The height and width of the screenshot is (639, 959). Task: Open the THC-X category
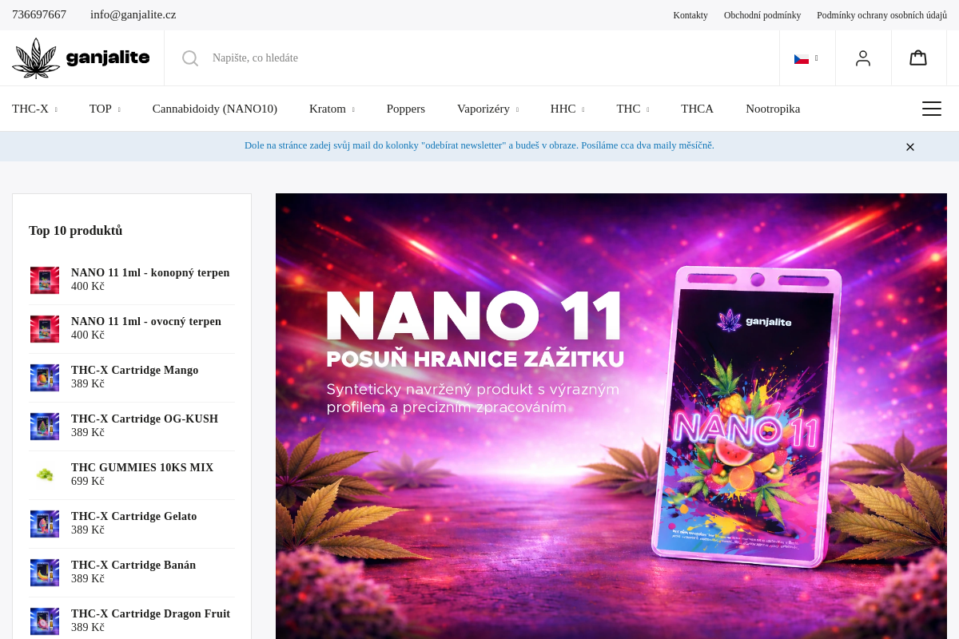pos(30,109)
